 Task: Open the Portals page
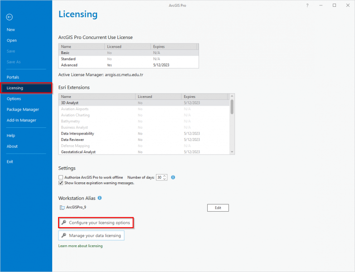tap(13, 77)
